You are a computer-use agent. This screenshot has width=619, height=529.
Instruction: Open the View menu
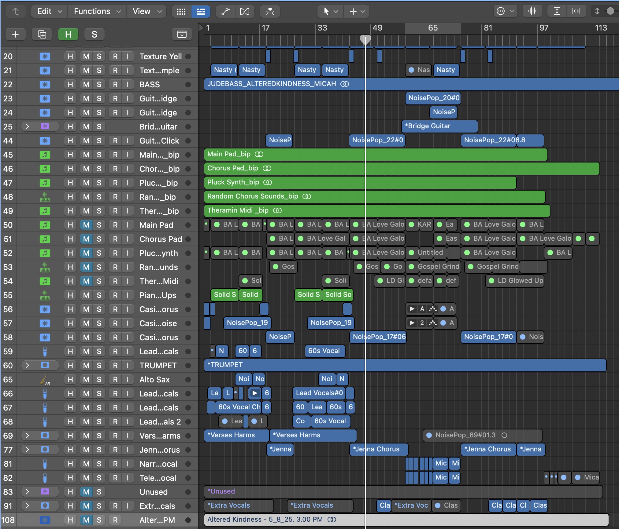coord(146,11)
